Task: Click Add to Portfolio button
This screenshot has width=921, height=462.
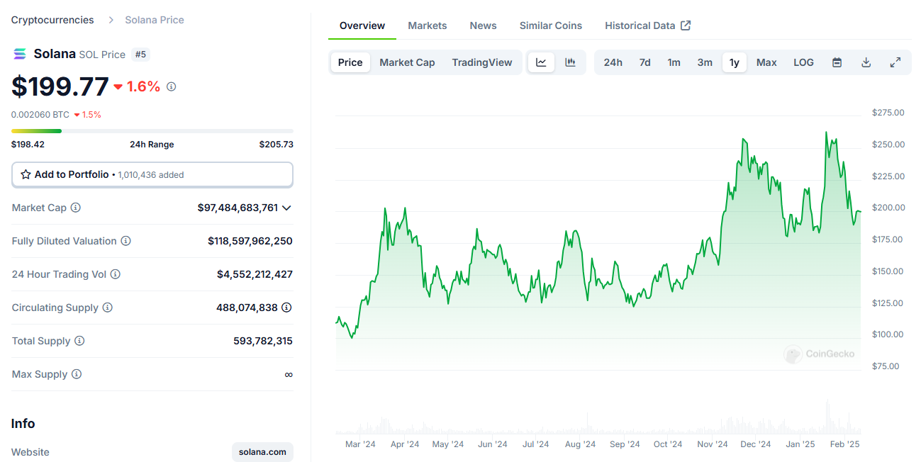Action: (x=152, y=174)
